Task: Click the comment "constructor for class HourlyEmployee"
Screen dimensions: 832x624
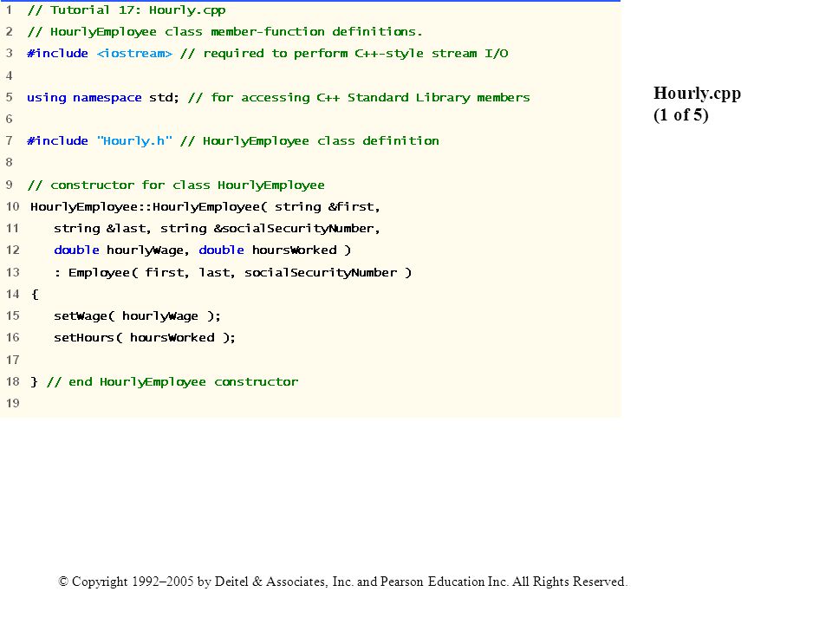Action: (187, 185)
